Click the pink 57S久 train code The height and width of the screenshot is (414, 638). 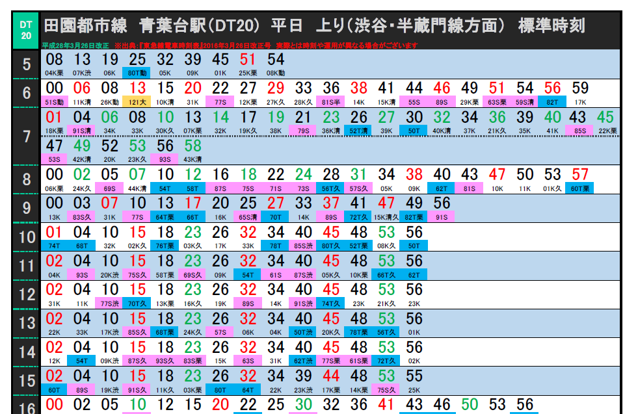[x=358, y=188]
